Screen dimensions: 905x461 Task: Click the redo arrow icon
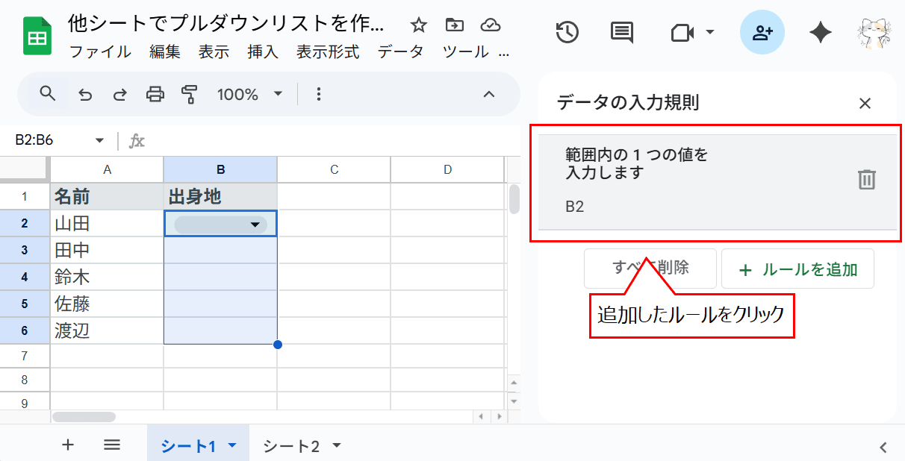(x=121, y=94)
